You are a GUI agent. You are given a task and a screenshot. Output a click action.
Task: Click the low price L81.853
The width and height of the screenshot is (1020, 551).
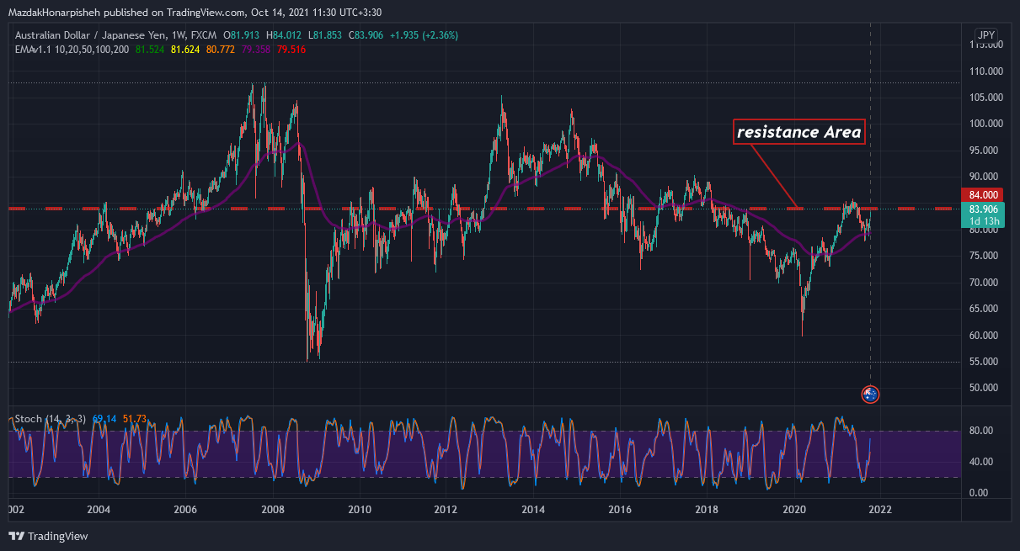point(327,35)
